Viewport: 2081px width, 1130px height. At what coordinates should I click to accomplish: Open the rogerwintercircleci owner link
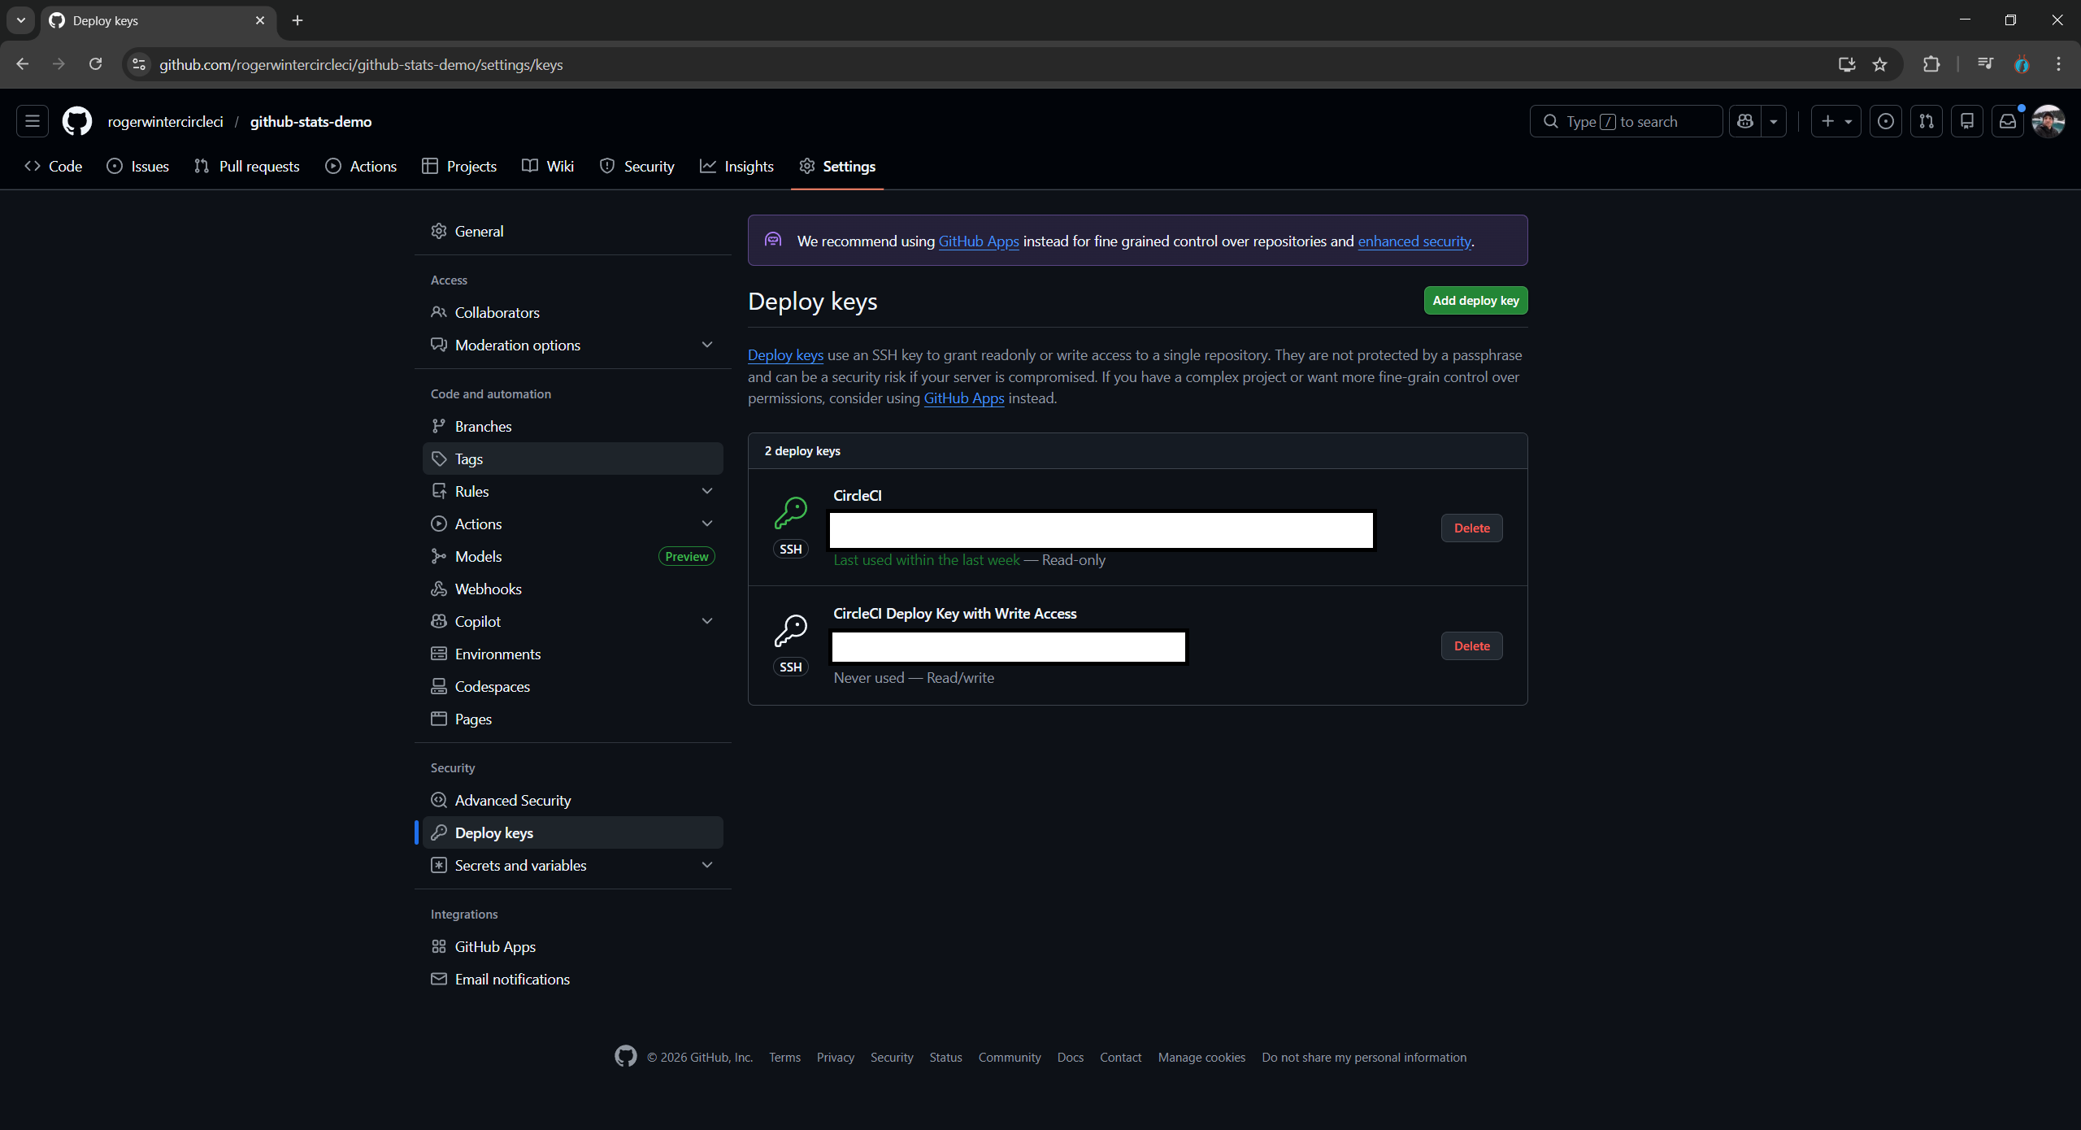point(165,121)
